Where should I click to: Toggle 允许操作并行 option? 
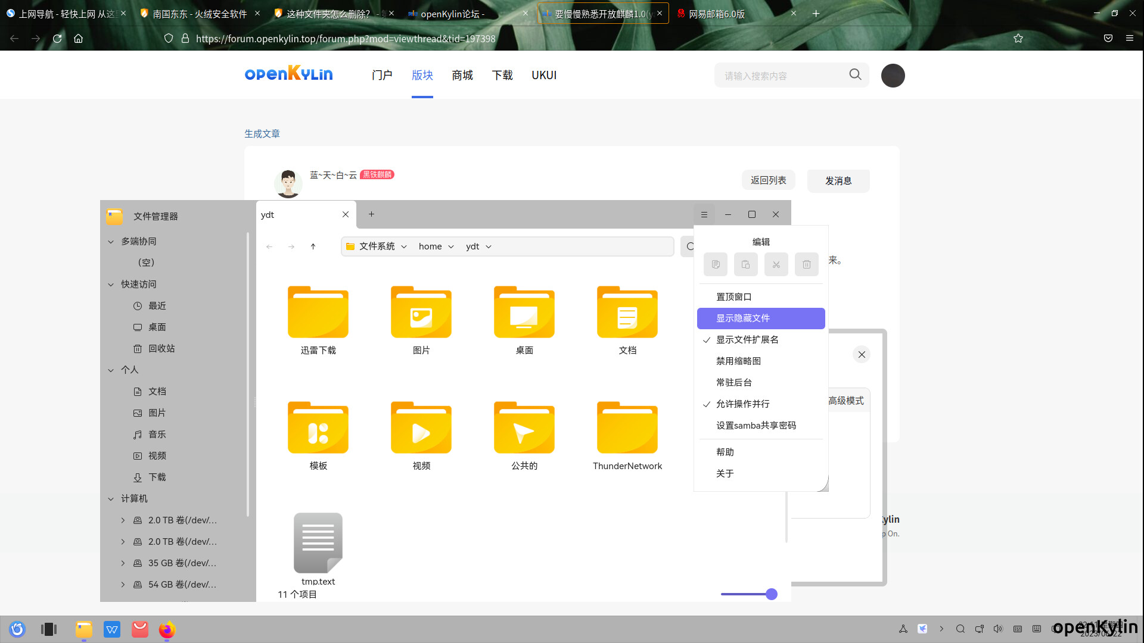742,404
